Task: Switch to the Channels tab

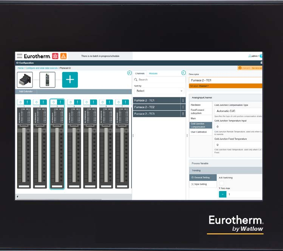Action: (140, 73)
